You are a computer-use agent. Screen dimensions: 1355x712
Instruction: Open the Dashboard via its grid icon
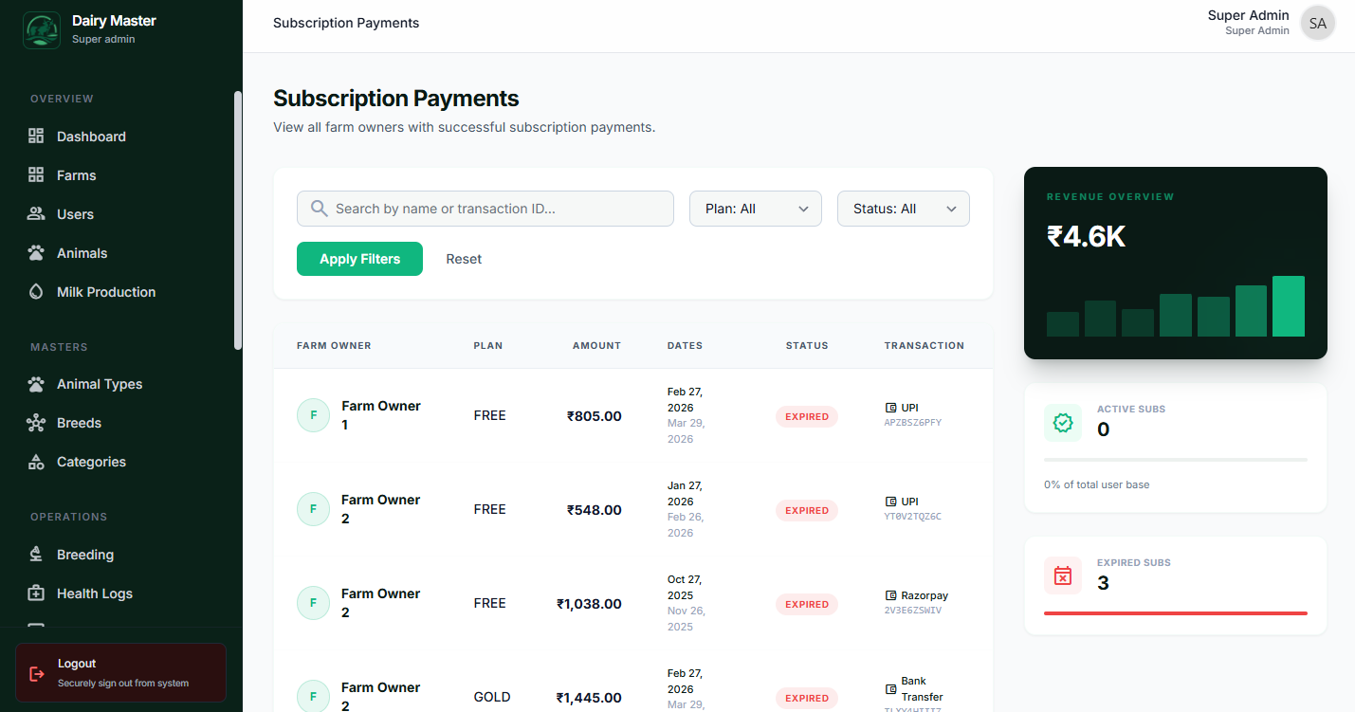click(x=35, y=136)
